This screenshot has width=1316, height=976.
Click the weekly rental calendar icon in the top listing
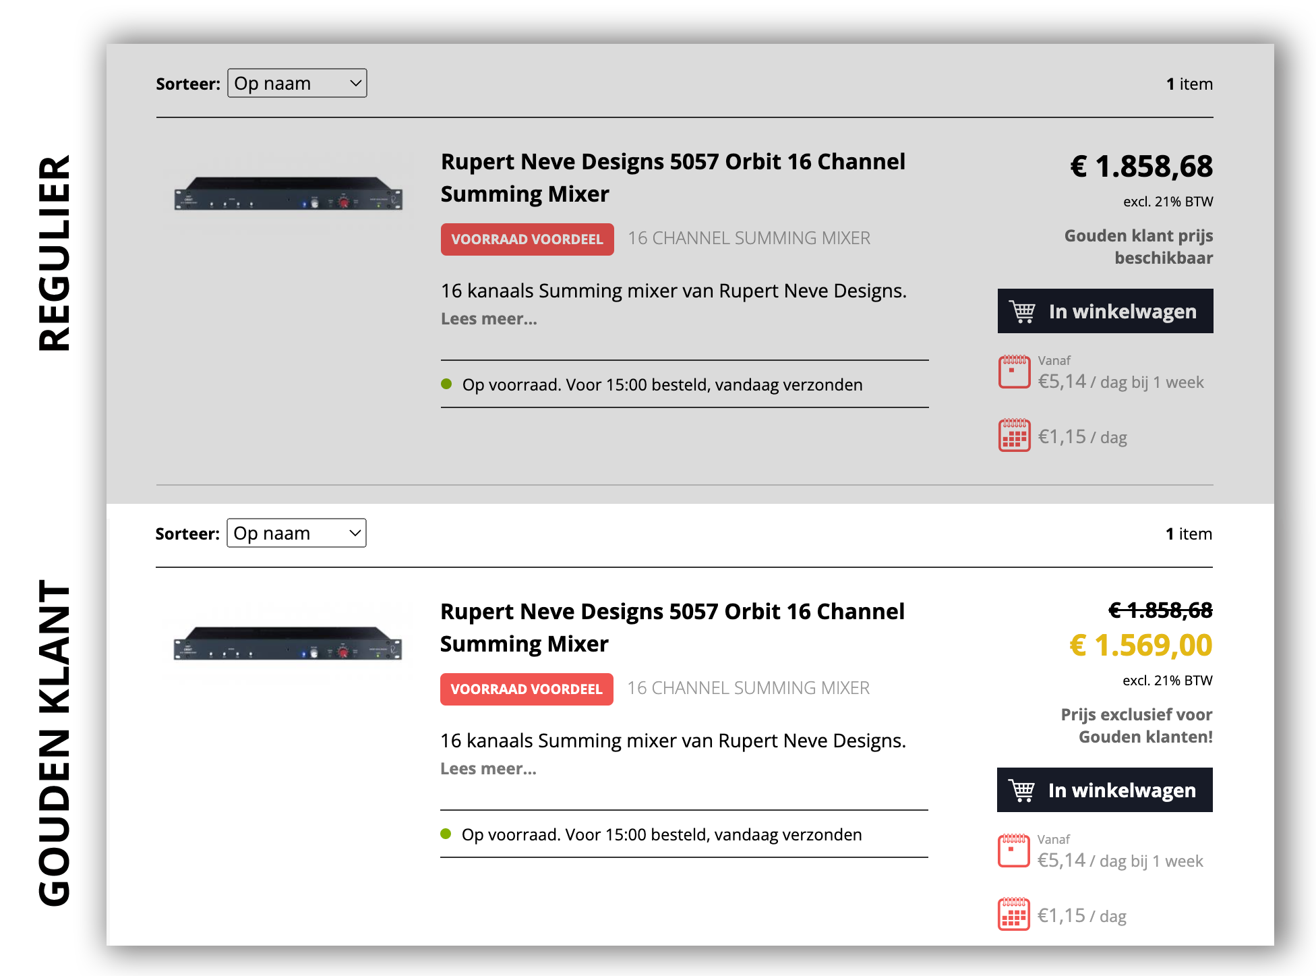[x=1014, y=372]
